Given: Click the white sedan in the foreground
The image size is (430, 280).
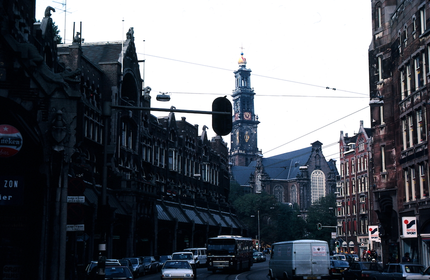Looking at the screenshot, I should 178,269.
